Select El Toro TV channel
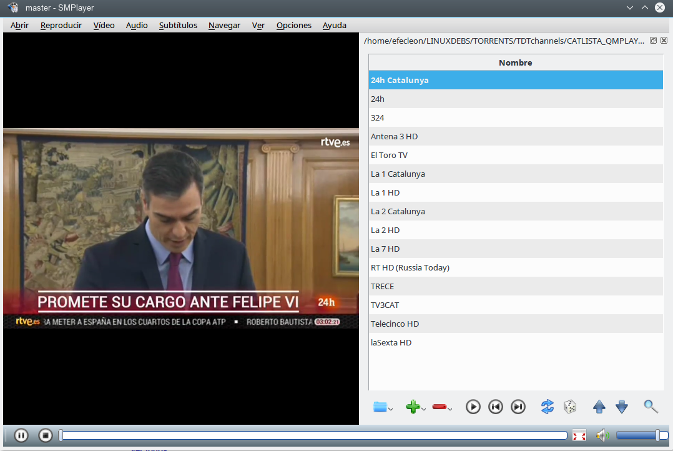Screen dimensions: 673x451 point(516,155)
